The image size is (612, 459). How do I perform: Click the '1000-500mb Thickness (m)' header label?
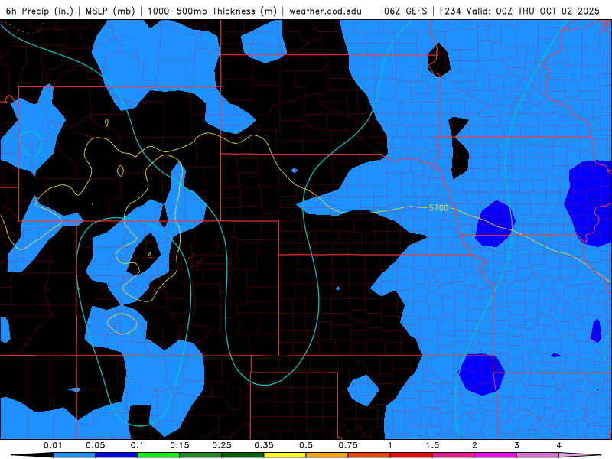[x=212, y=11]
